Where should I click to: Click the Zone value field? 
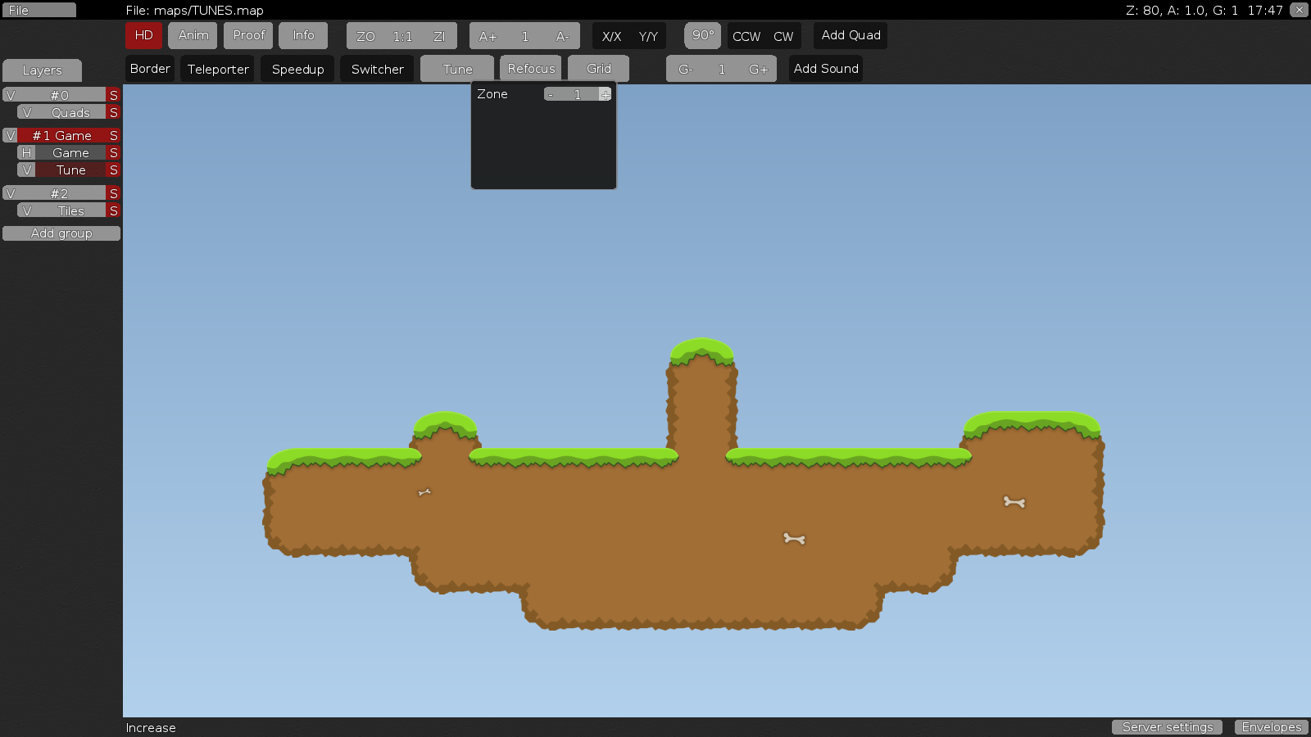click(576, 93)
